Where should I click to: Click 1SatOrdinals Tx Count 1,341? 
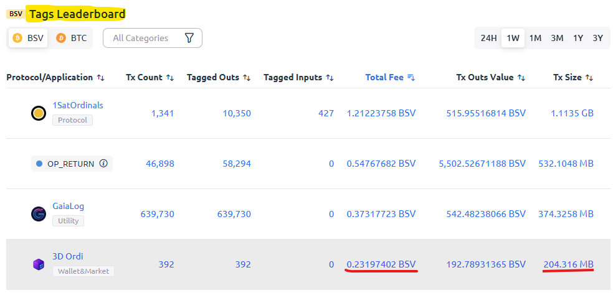click(162, 113)
